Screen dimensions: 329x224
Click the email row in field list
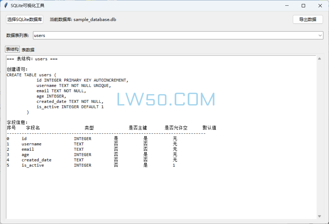pyautogui.click(x=28, y=149)
